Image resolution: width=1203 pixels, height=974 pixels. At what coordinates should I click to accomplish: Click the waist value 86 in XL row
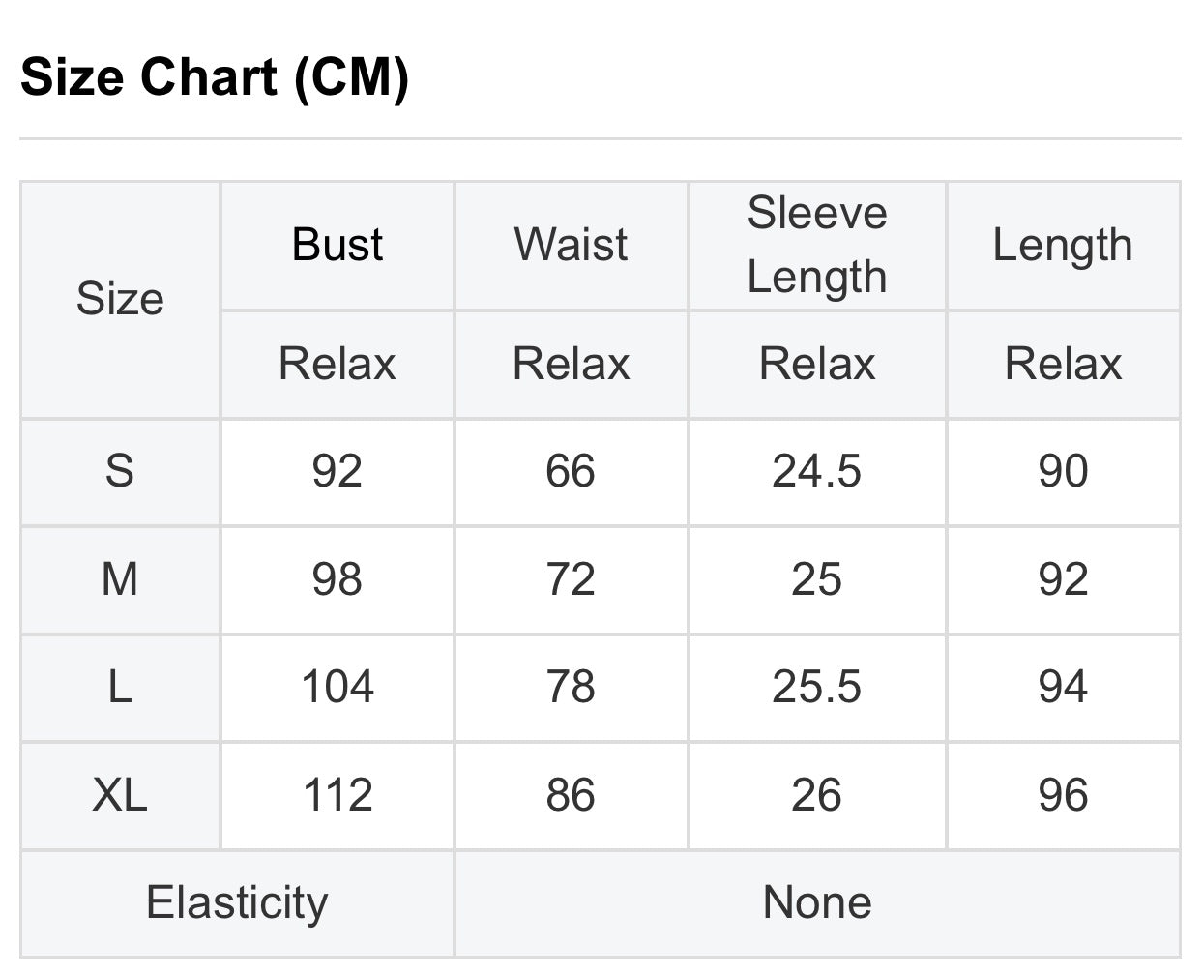(571, 795)
